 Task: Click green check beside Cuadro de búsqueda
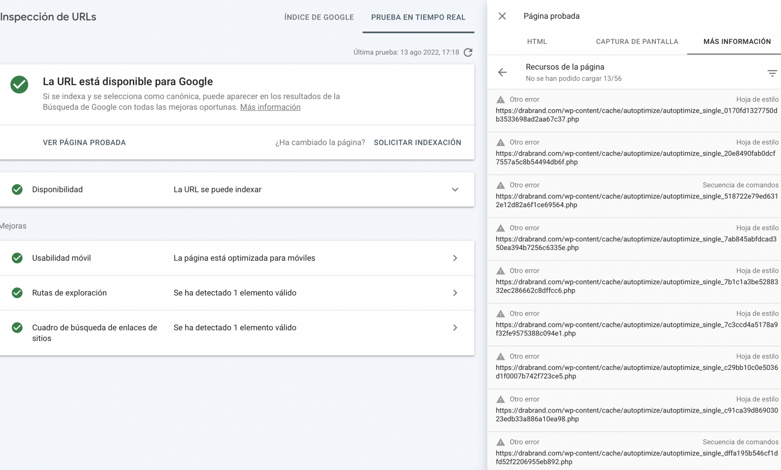(x=17, y=328)
